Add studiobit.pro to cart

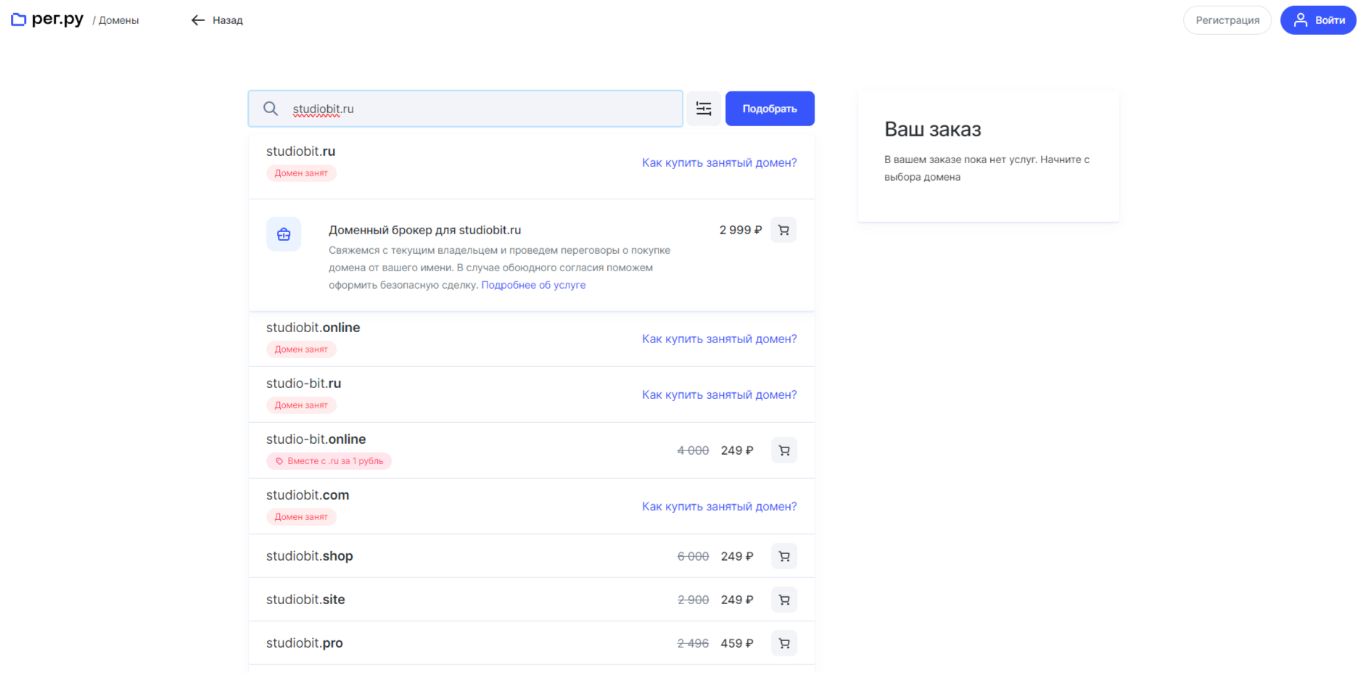(784, 643)
